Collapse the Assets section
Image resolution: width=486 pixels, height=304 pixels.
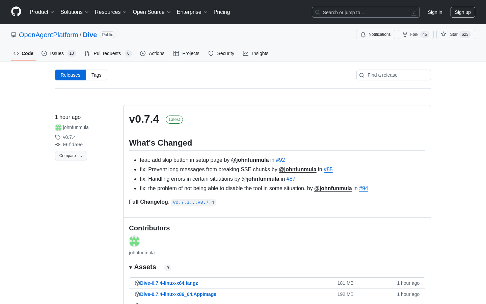point(142,267)
